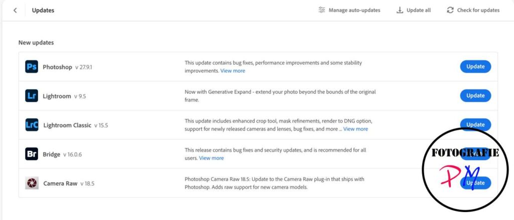Click the Lightroom Lr app icon
The height and width of the screenshot is (220, 514).
coord(32,95)
